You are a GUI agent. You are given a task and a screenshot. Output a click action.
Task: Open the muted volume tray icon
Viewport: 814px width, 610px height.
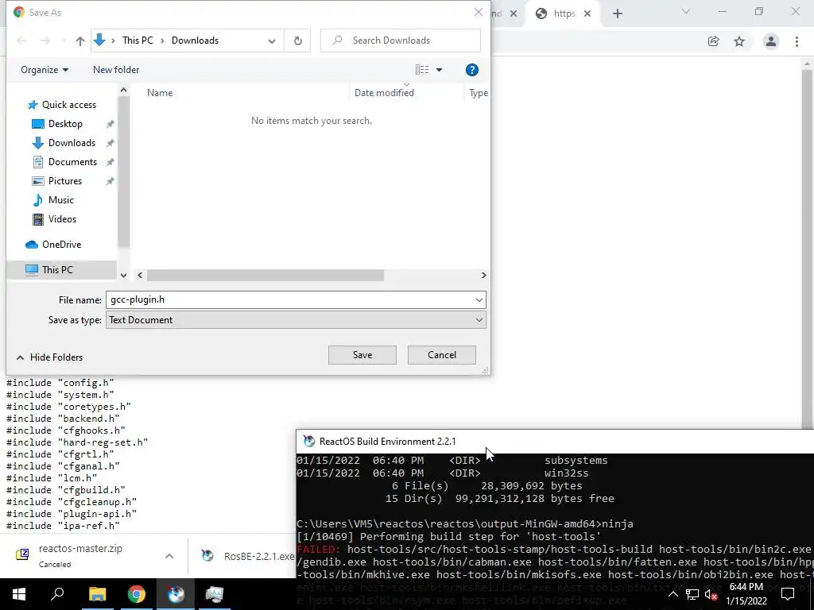[x=711, y=594]
